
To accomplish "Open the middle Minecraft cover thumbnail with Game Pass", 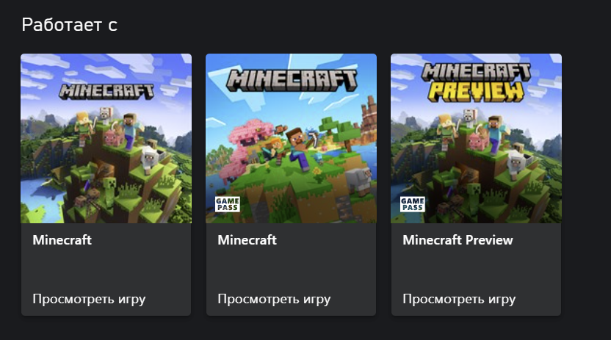I will [x=291, y=138].
